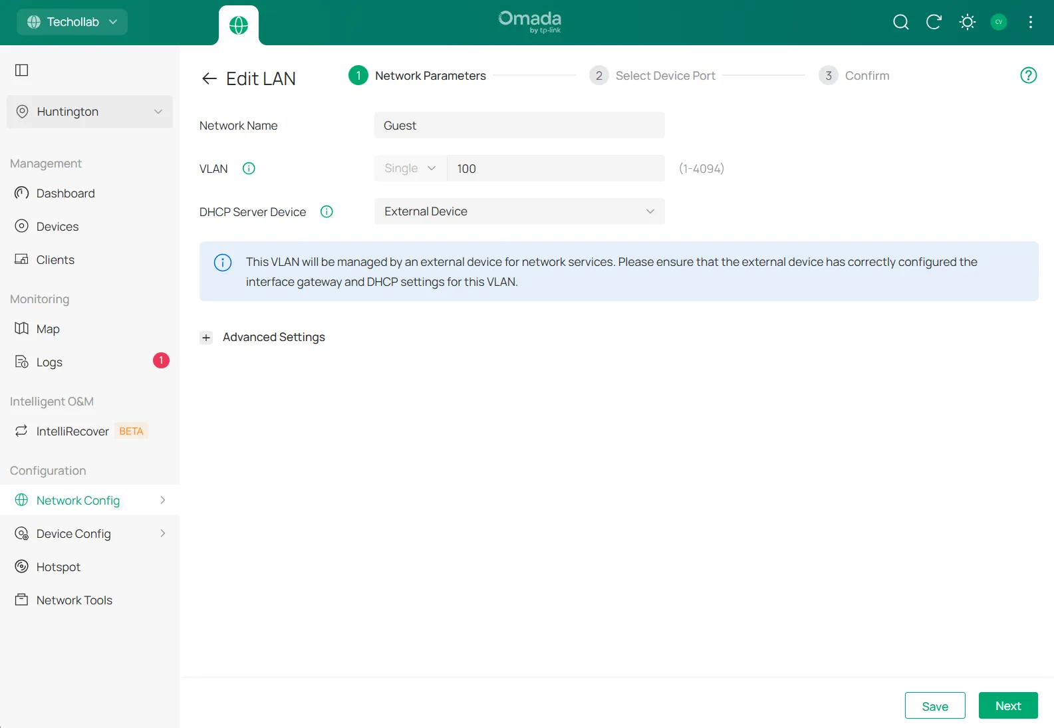Click the Omada logo

click(530, 21)
